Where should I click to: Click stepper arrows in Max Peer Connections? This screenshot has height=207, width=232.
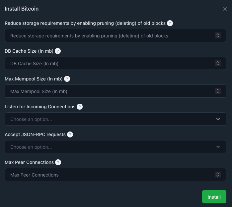pyautogui.click(x=218, y=175)
